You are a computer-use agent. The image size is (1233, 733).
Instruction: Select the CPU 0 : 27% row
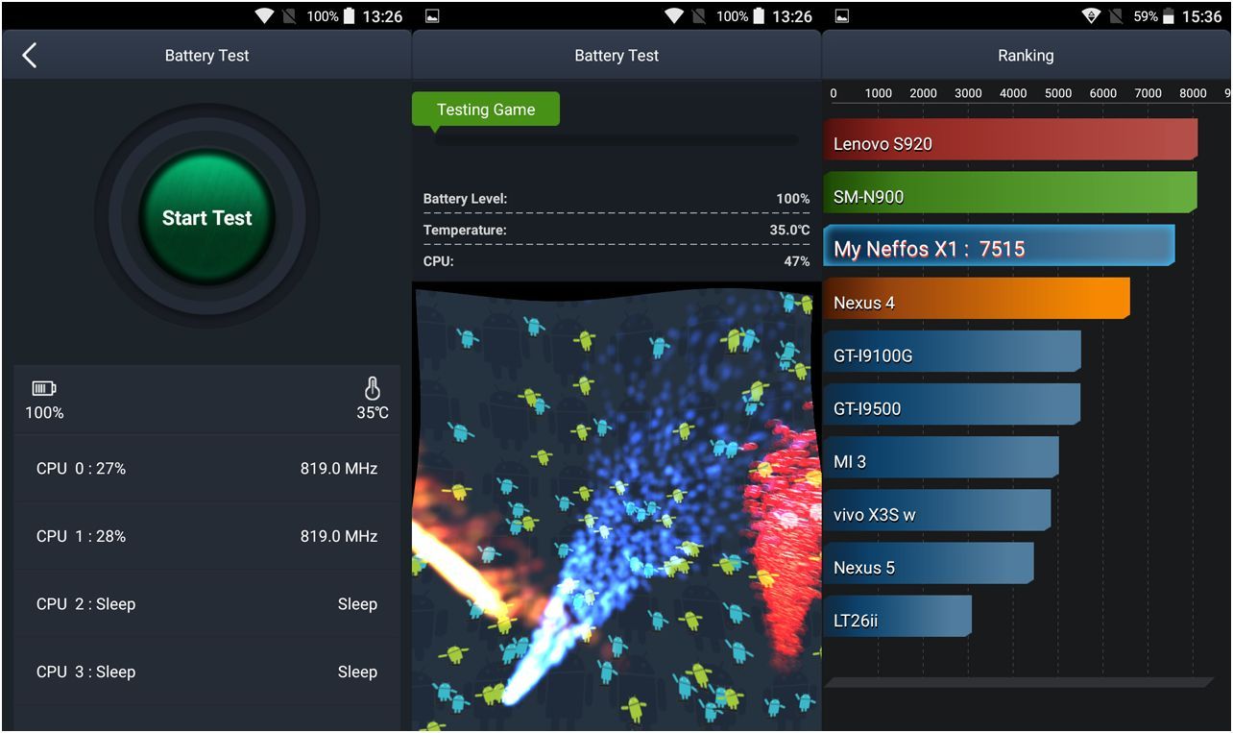pyautogui.click(x=206, y=469)
